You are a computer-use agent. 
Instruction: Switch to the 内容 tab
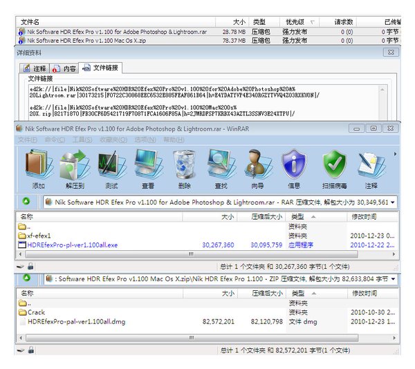point(64,68)
